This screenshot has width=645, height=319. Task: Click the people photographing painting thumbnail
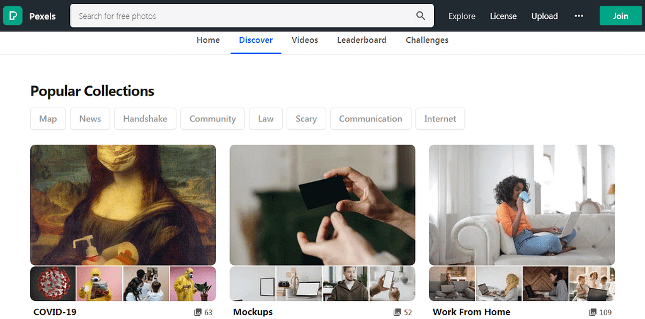(x=146, y=284)
